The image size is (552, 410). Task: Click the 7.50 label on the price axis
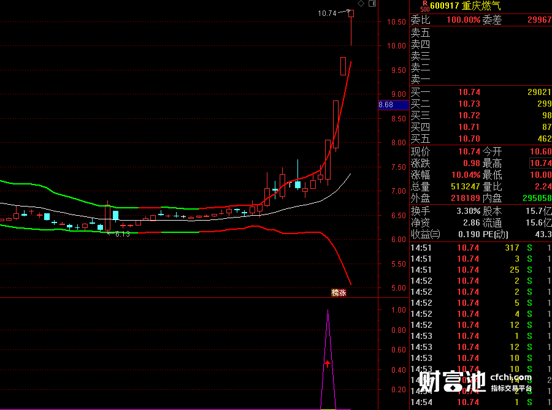[x=399, y=167]
